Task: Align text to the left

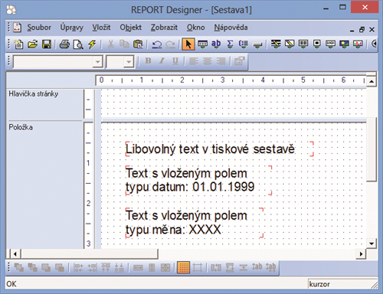Action: [194, 61]
